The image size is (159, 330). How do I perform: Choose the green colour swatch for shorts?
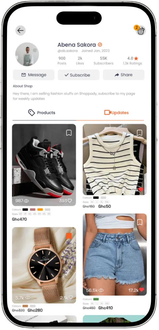[96, 299]
